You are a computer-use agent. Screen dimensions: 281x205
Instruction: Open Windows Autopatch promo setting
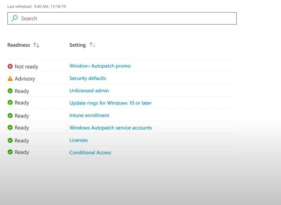100,66
